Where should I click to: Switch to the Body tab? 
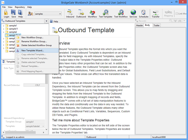(148, 25)
